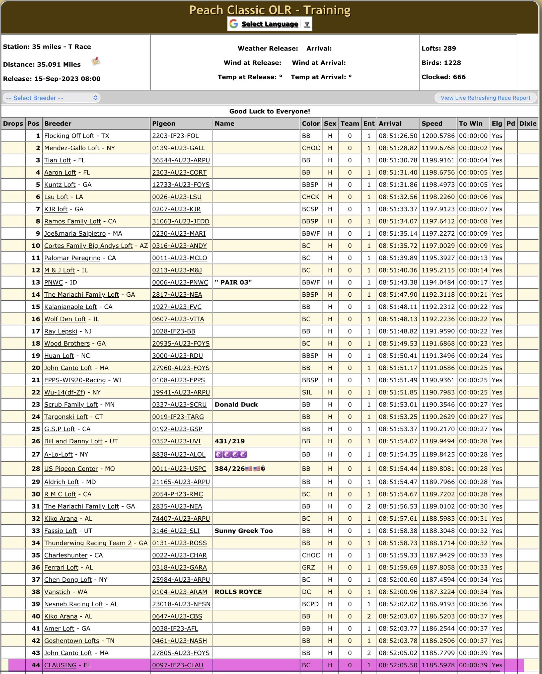The width and height of the screenshot is (542, 674).
Task: Click the Google logo in language selector
Action: 234,24
